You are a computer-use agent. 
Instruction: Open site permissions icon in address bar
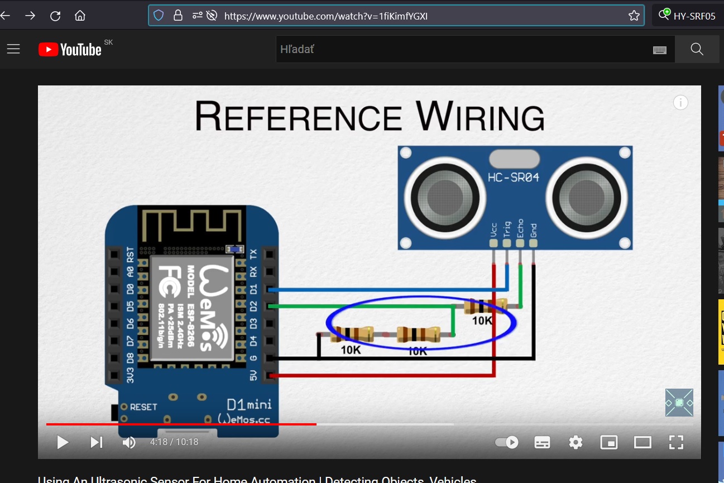[198, 16]
